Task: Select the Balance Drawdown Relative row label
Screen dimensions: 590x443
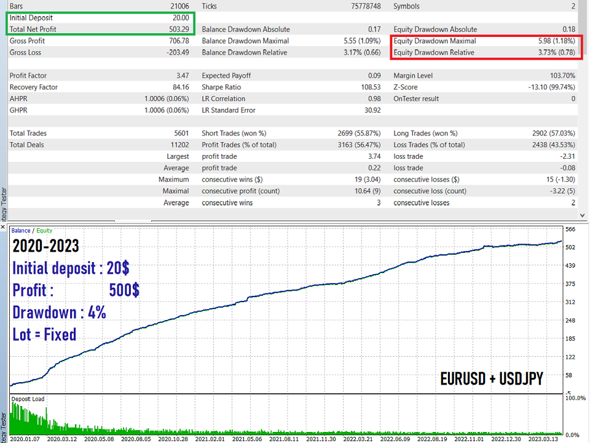Action: tap(244, 52)
